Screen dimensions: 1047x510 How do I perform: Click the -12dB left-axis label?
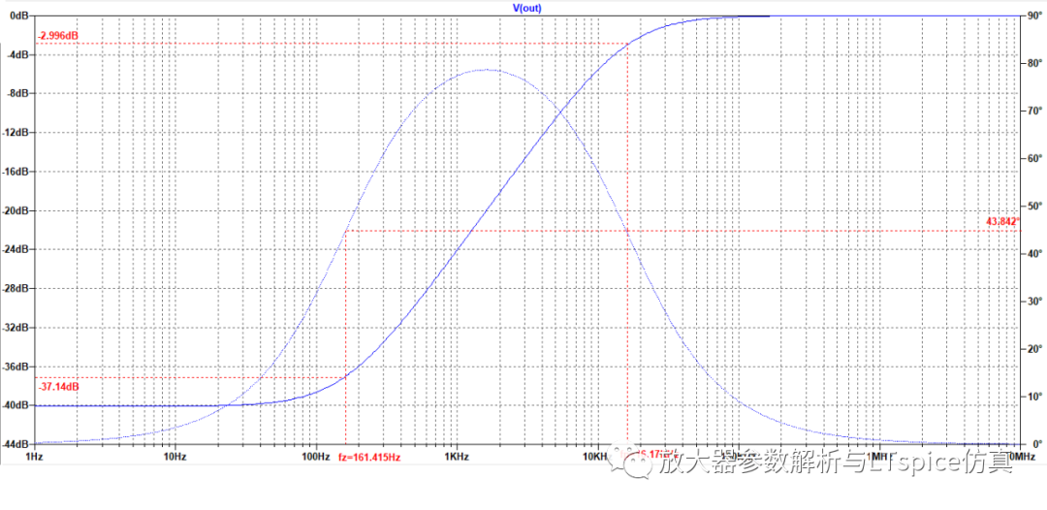tap(16, 132)
